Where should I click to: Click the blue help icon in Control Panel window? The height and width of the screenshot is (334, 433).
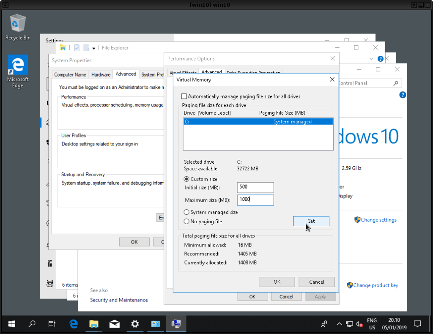pyautogui.click(x=403, y=95)
